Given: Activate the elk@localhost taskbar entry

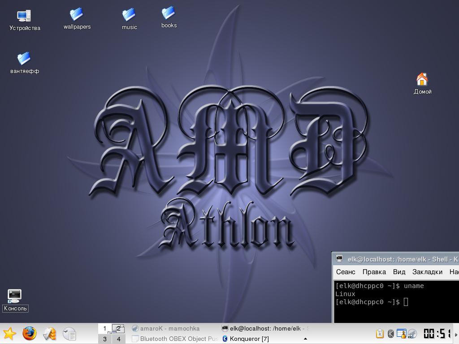Looking at the screenshot, I should point(265,328).
